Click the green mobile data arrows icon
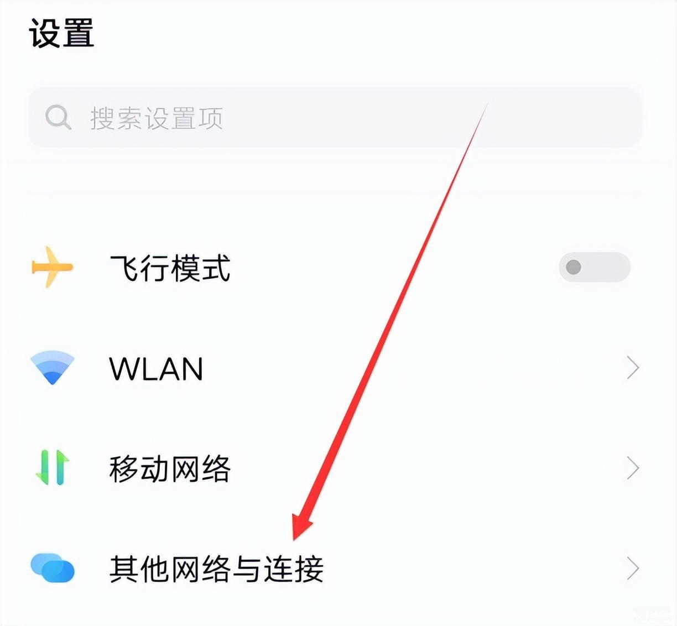Image resolution: width=677 pixels, height=626 pixels. (x=53, y=468)
